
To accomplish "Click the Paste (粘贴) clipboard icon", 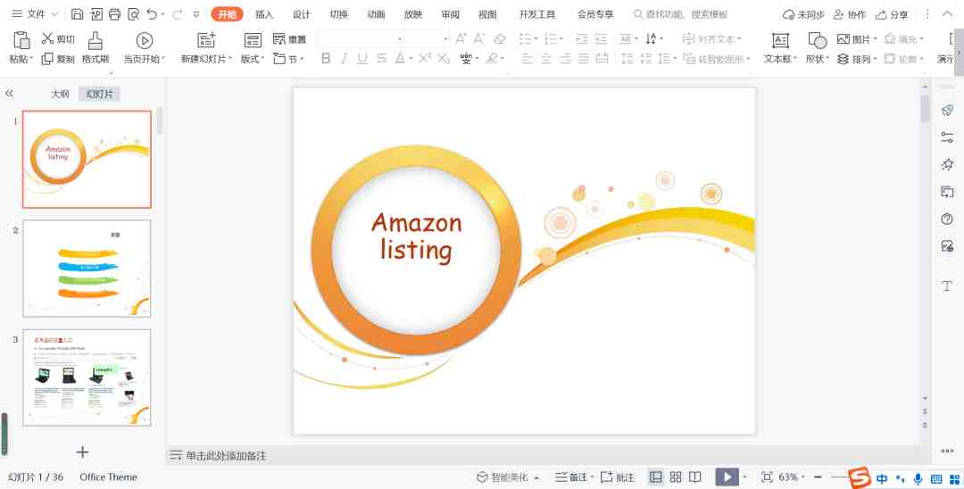I will (21, 40).
